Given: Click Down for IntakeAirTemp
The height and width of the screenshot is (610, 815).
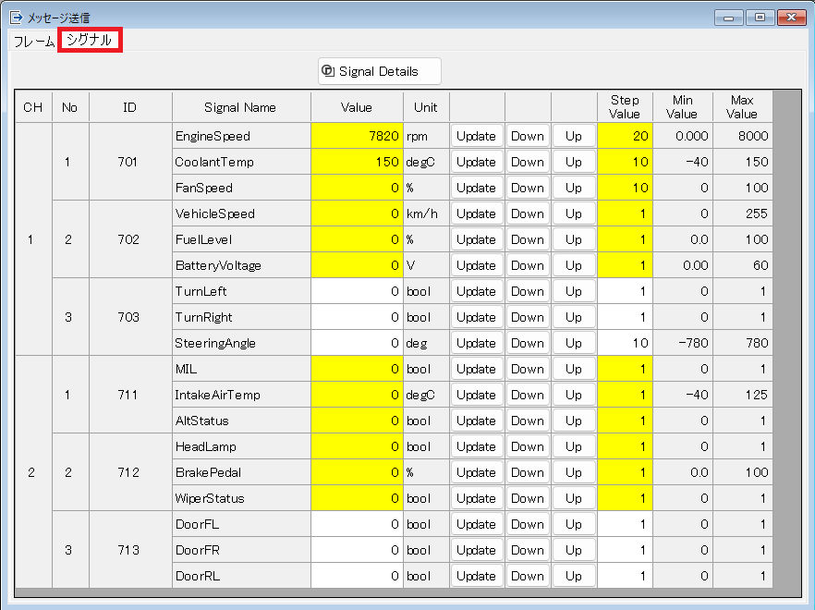Looking at the screenshot, I should (528, 395).
